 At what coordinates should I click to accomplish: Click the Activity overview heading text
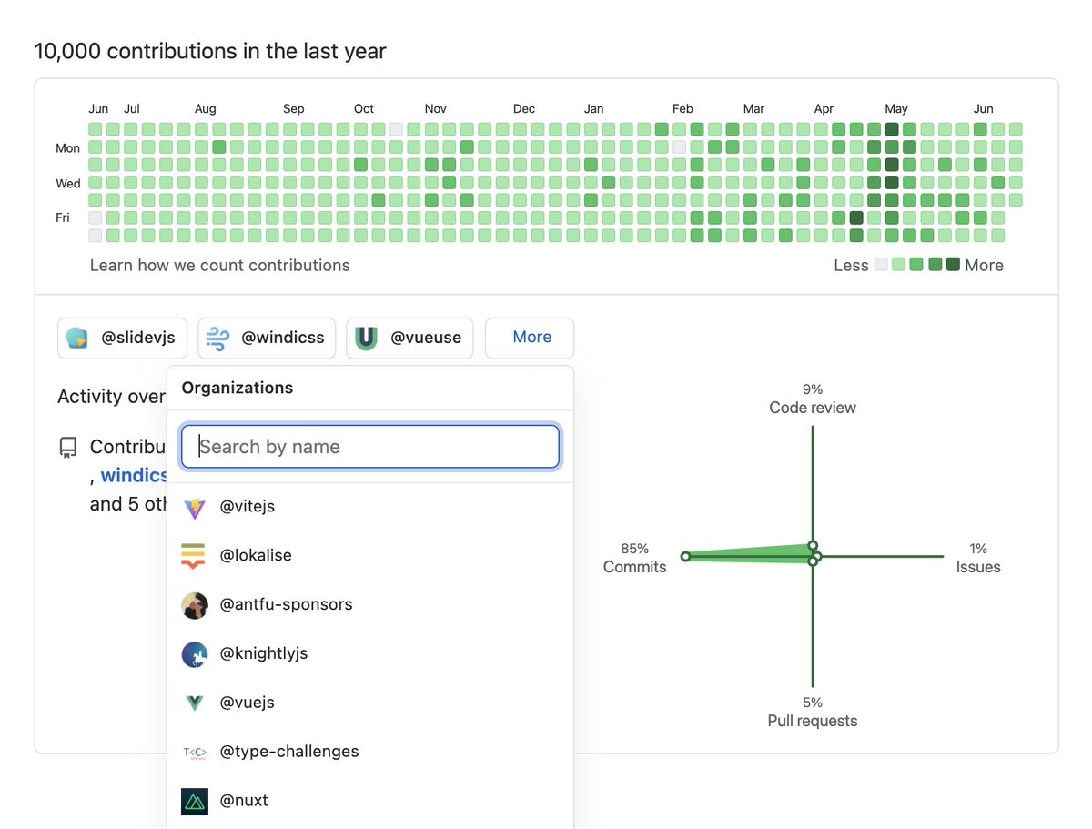point(111,397)
